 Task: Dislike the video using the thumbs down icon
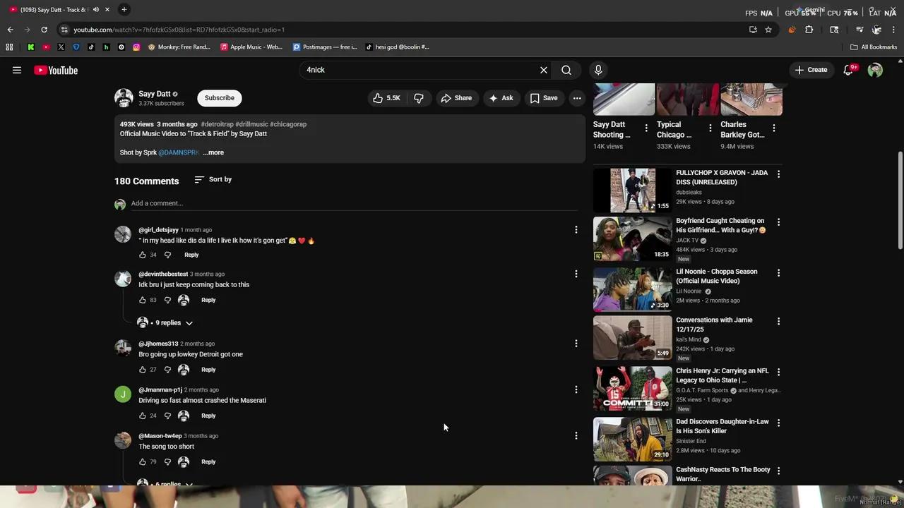point(419,98)
